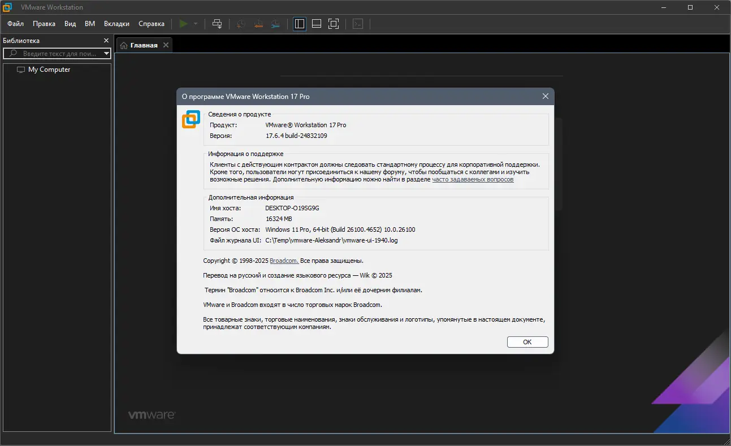Click the Send Ctrl+Alt+Del toolbar icon
731x446 pixels.
tap(217, 24)
